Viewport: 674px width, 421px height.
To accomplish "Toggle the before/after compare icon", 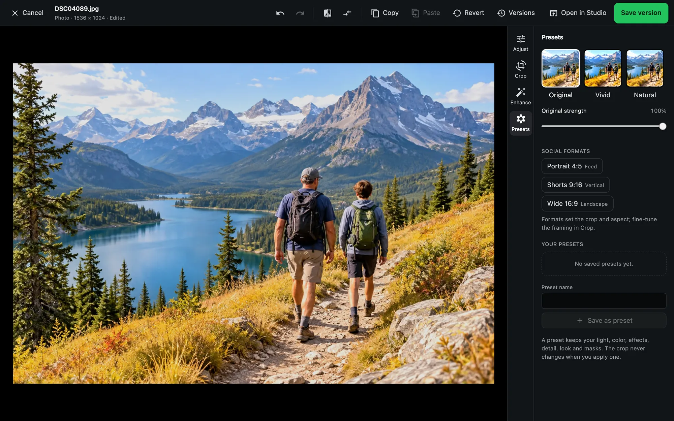I will pos(328,13).
